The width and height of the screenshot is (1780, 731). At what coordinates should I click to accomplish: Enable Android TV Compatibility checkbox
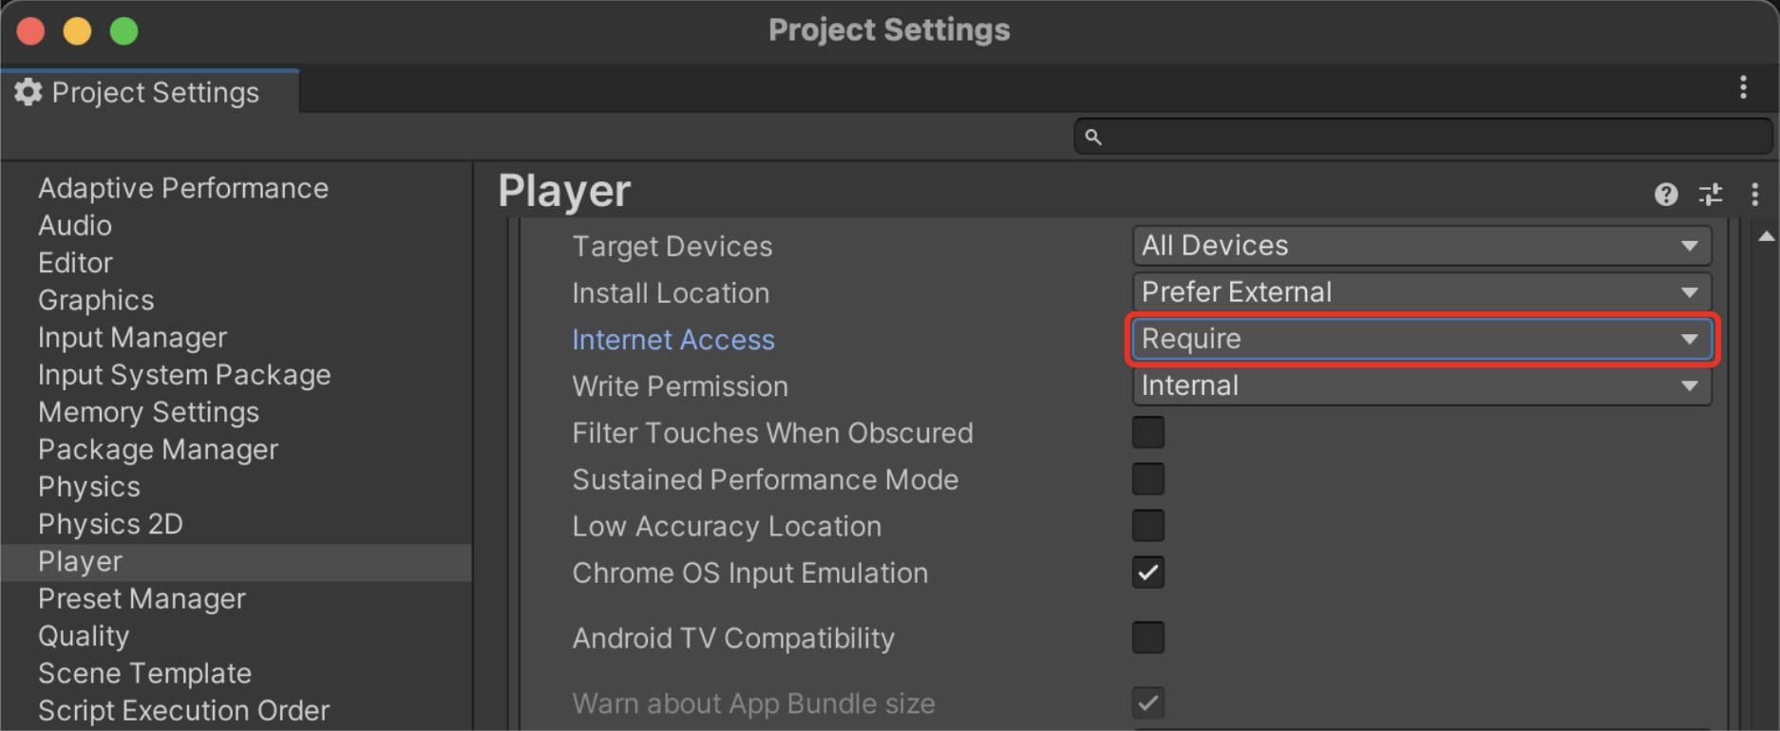click(x=1148, y=638)
